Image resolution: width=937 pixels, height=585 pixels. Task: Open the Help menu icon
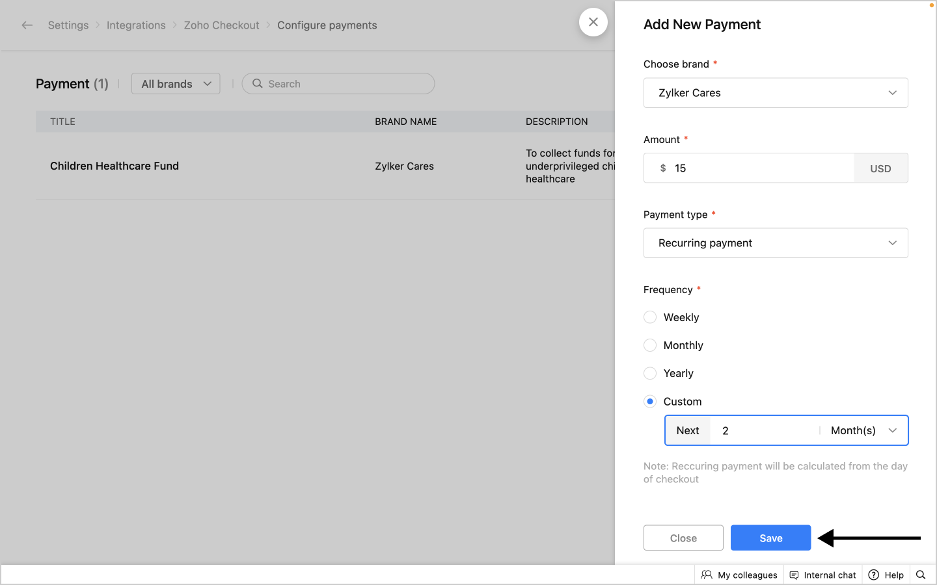click(x=874, y=575)
